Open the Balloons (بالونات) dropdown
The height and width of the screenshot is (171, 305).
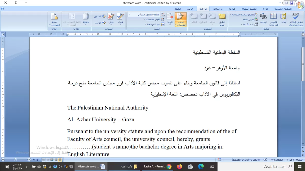(x=170, y=19)
